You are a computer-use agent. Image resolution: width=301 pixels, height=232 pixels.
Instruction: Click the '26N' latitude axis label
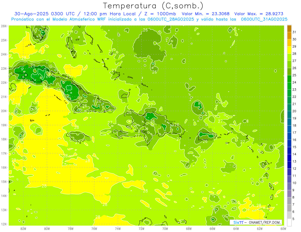[x=4, y=26]
